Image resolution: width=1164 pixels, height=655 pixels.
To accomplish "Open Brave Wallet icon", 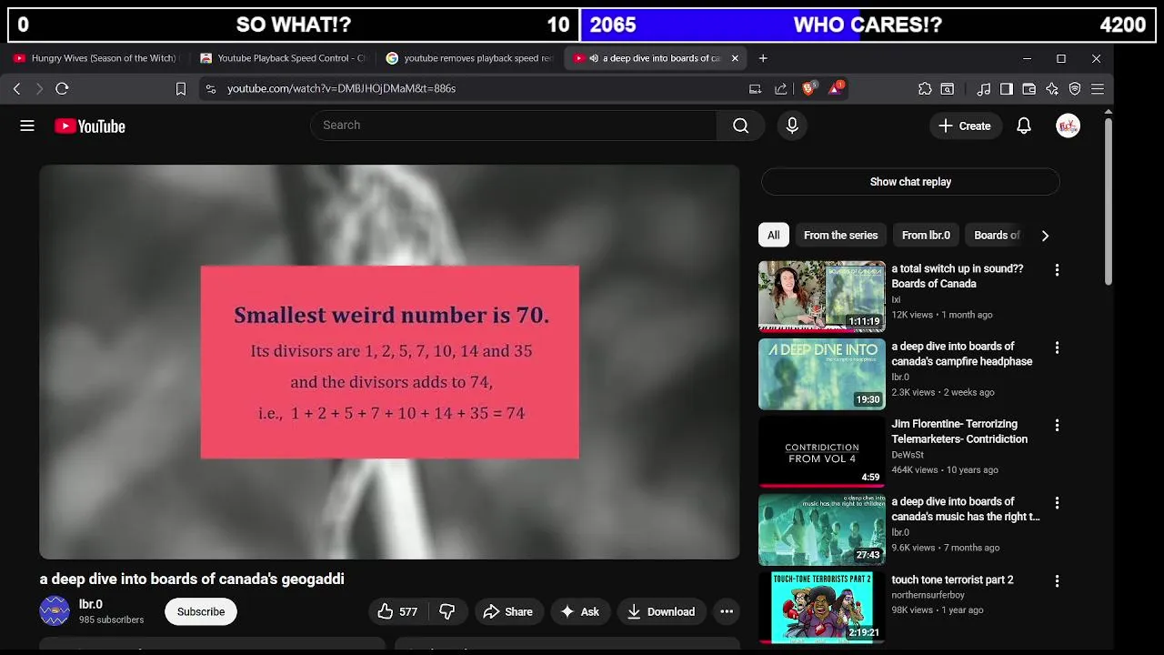I will [x=1029, y=88].
